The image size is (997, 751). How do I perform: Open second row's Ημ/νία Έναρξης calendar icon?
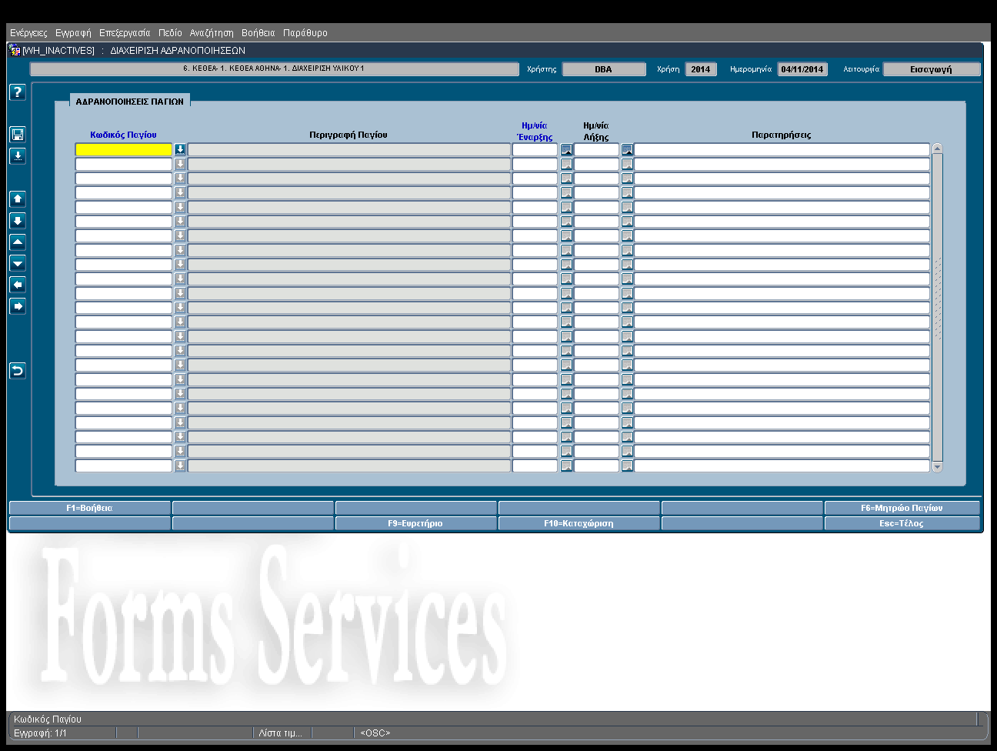click(566, 164)
